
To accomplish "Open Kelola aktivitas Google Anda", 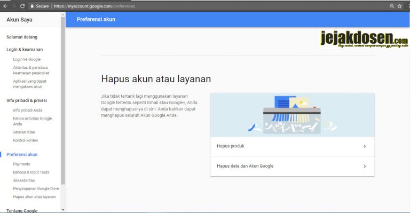I will point(33,121).
